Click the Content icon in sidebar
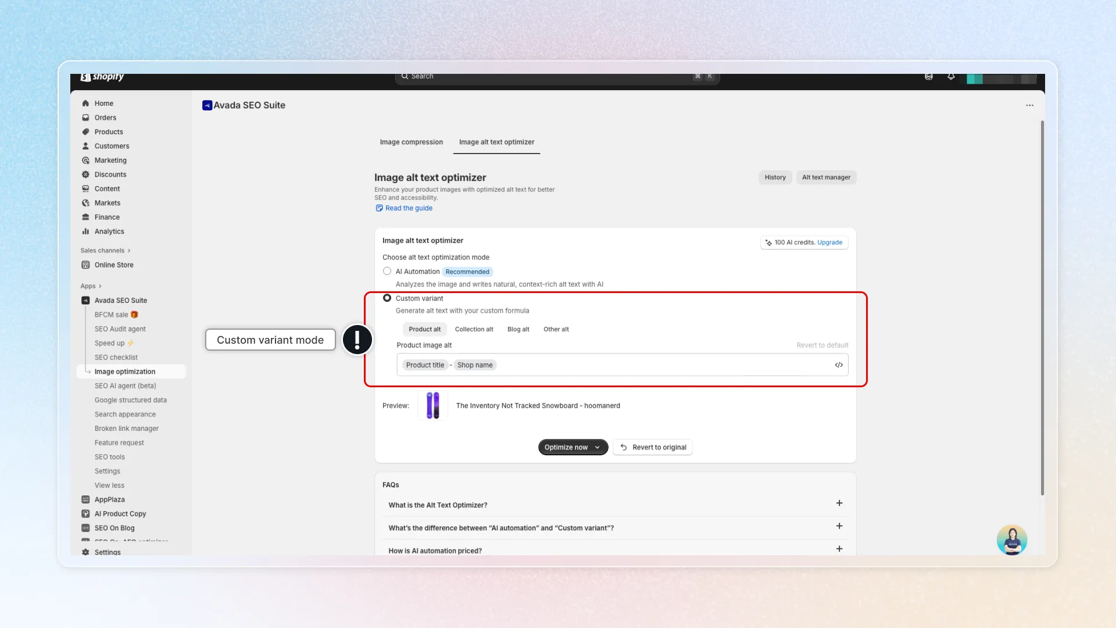Screen dimensions: 1116x628 pyautogui.click(x=85, y=189)
